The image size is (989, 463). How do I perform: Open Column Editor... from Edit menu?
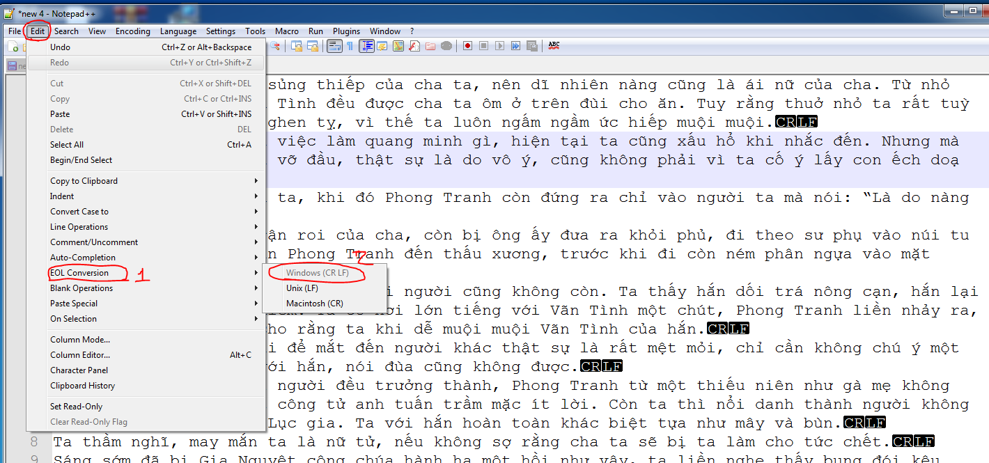(79, 355)
